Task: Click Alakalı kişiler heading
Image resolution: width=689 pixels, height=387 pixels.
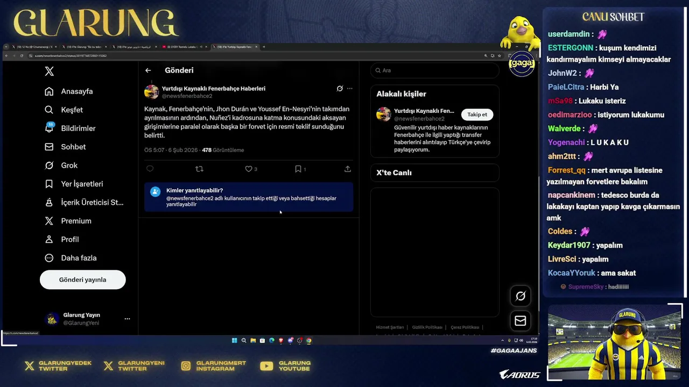Action: 401,94
